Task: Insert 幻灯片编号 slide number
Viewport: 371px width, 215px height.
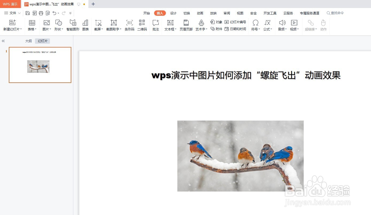Action: tap(235, 22)
